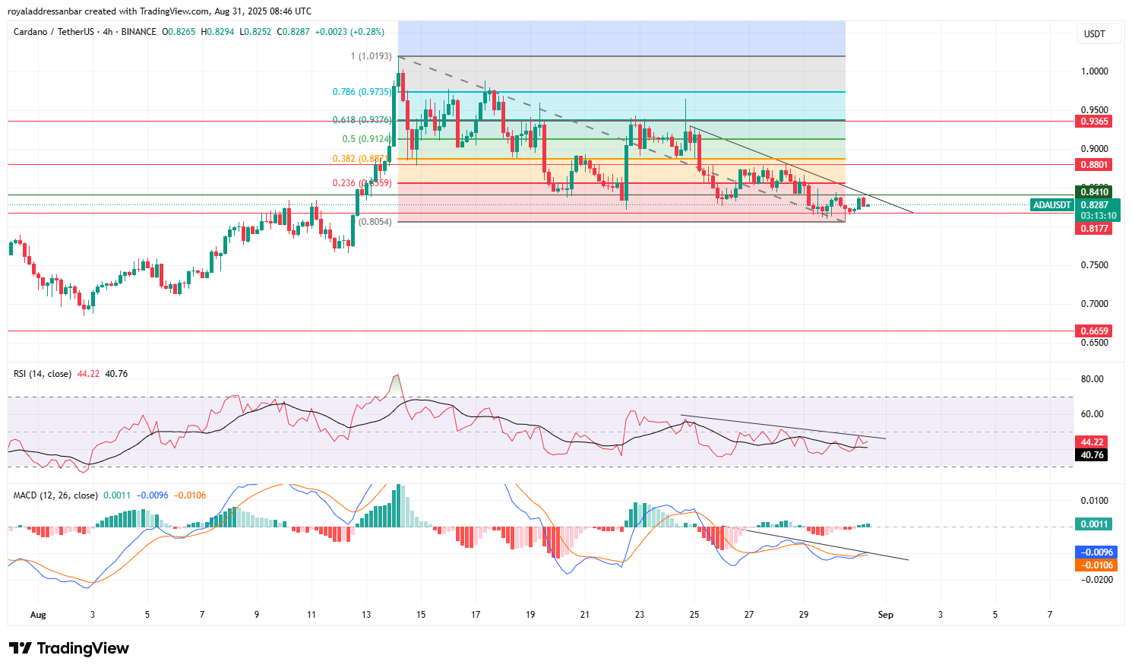Viewport: 1132px width, 671px height.
Task: Select the high value H0.8294 in header
Action: (x=218, y=32)
